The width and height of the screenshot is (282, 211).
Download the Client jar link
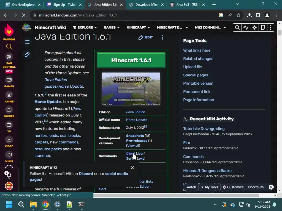(x=130, y=154)
